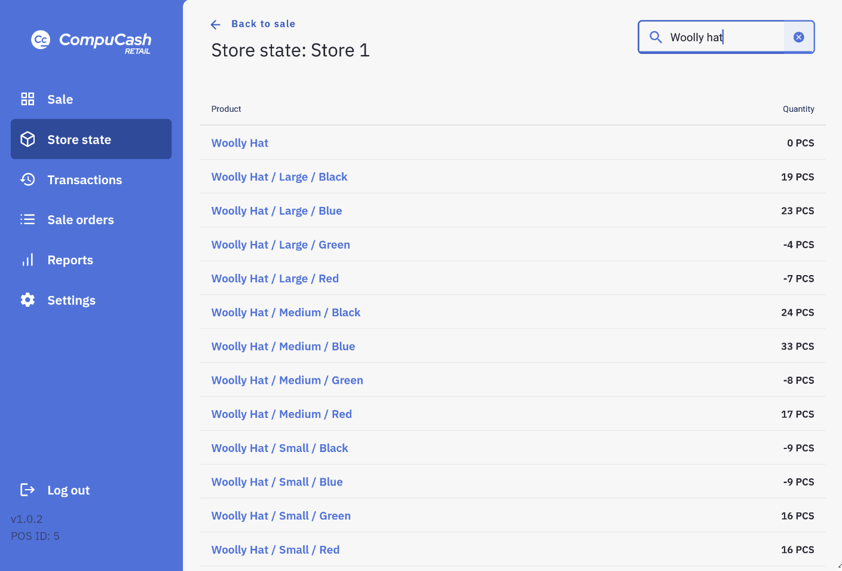Screen dimensions: 842x571
Task: Open Sale orders from the sidebar
Action: coord(80,220)
